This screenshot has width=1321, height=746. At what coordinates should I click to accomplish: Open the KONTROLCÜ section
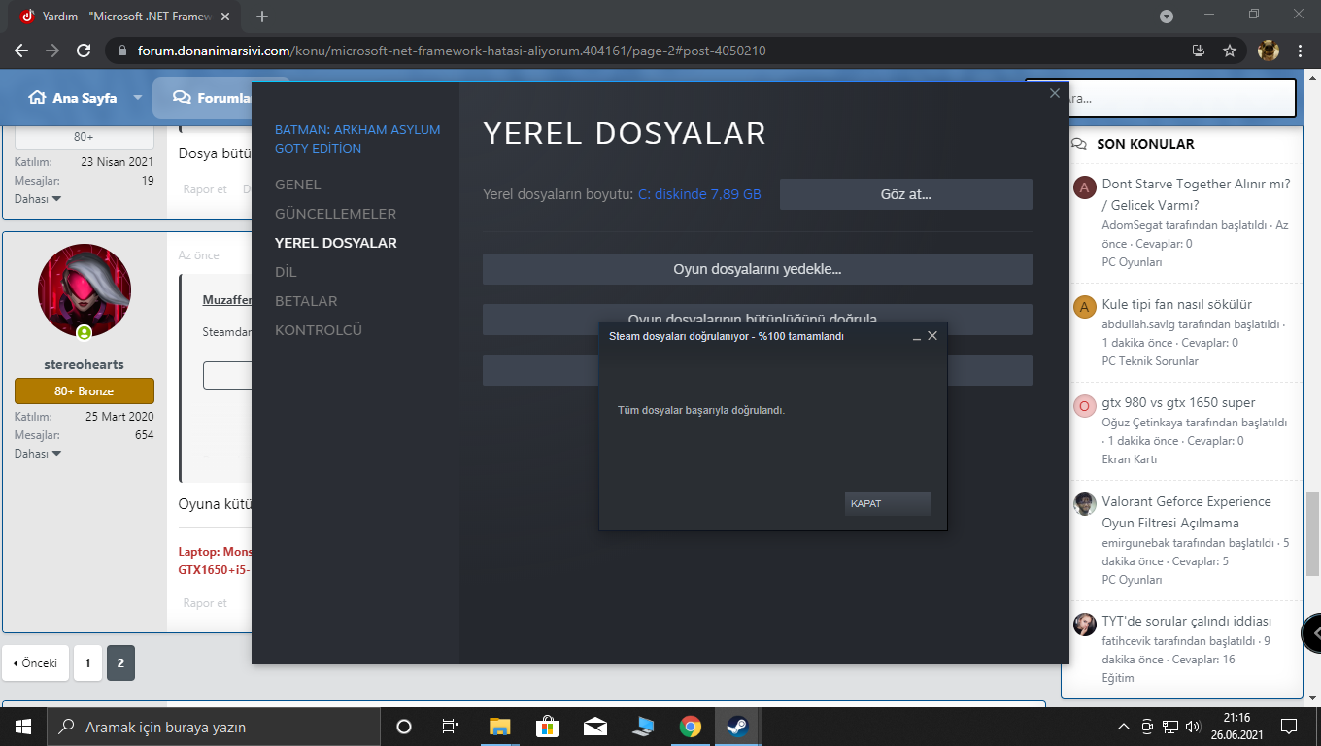[x=319, y=330]
